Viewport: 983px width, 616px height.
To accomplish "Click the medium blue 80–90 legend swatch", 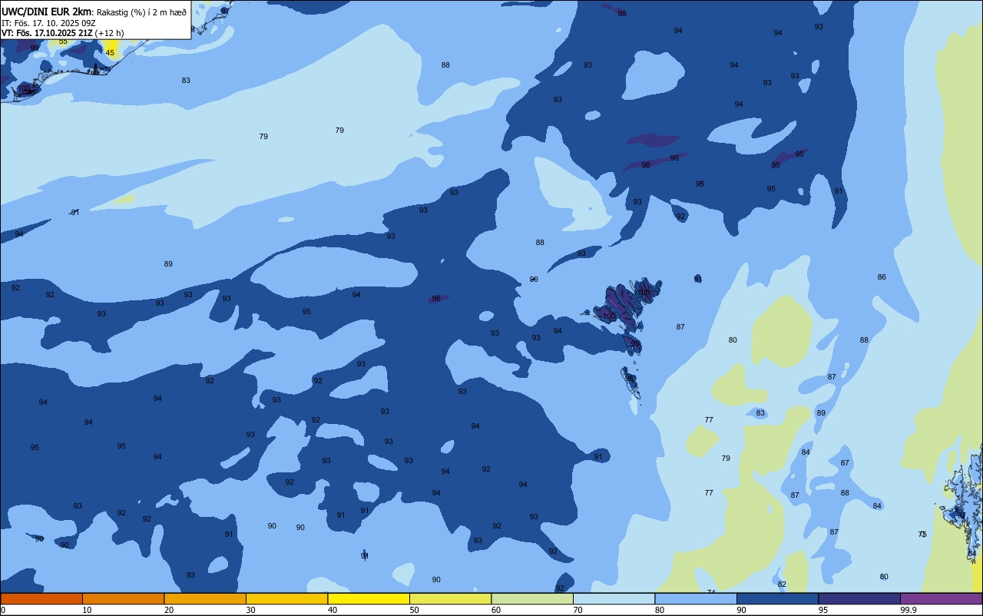I will 696,598.
